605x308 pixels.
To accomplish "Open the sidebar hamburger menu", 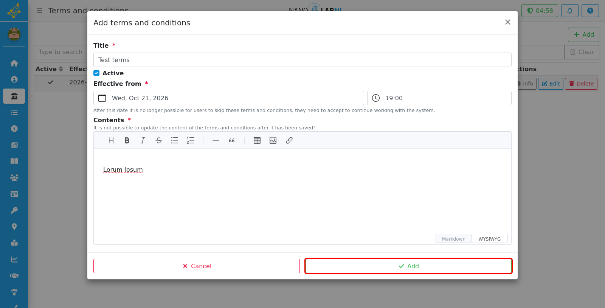I will click(x=40, y=11).
